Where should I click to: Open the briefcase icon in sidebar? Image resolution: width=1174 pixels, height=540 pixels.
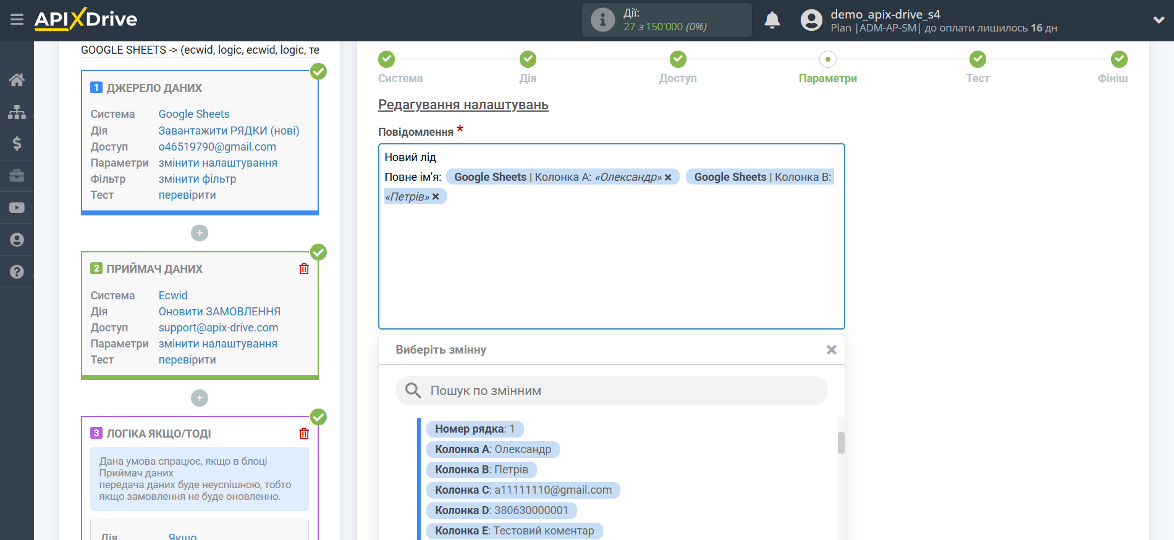(17, 176)
